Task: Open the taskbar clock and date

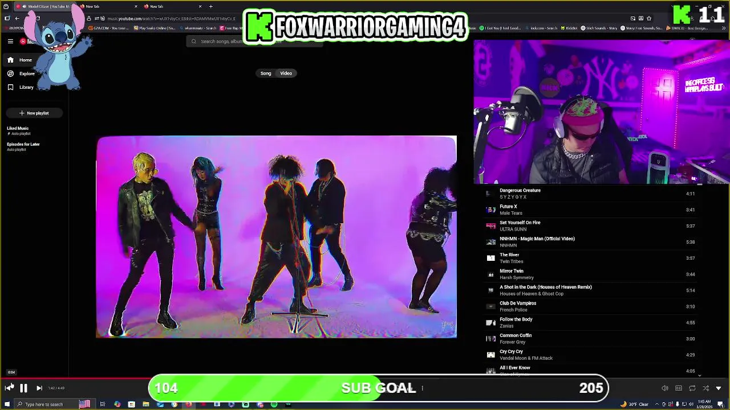Action: coord(704,404)
